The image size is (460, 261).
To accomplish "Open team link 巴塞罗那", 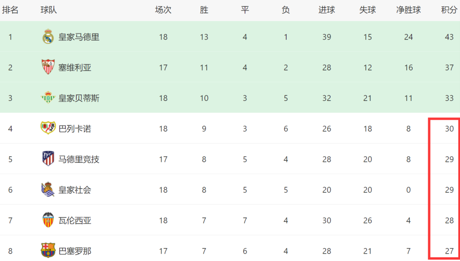I will [x=75, y=251].
